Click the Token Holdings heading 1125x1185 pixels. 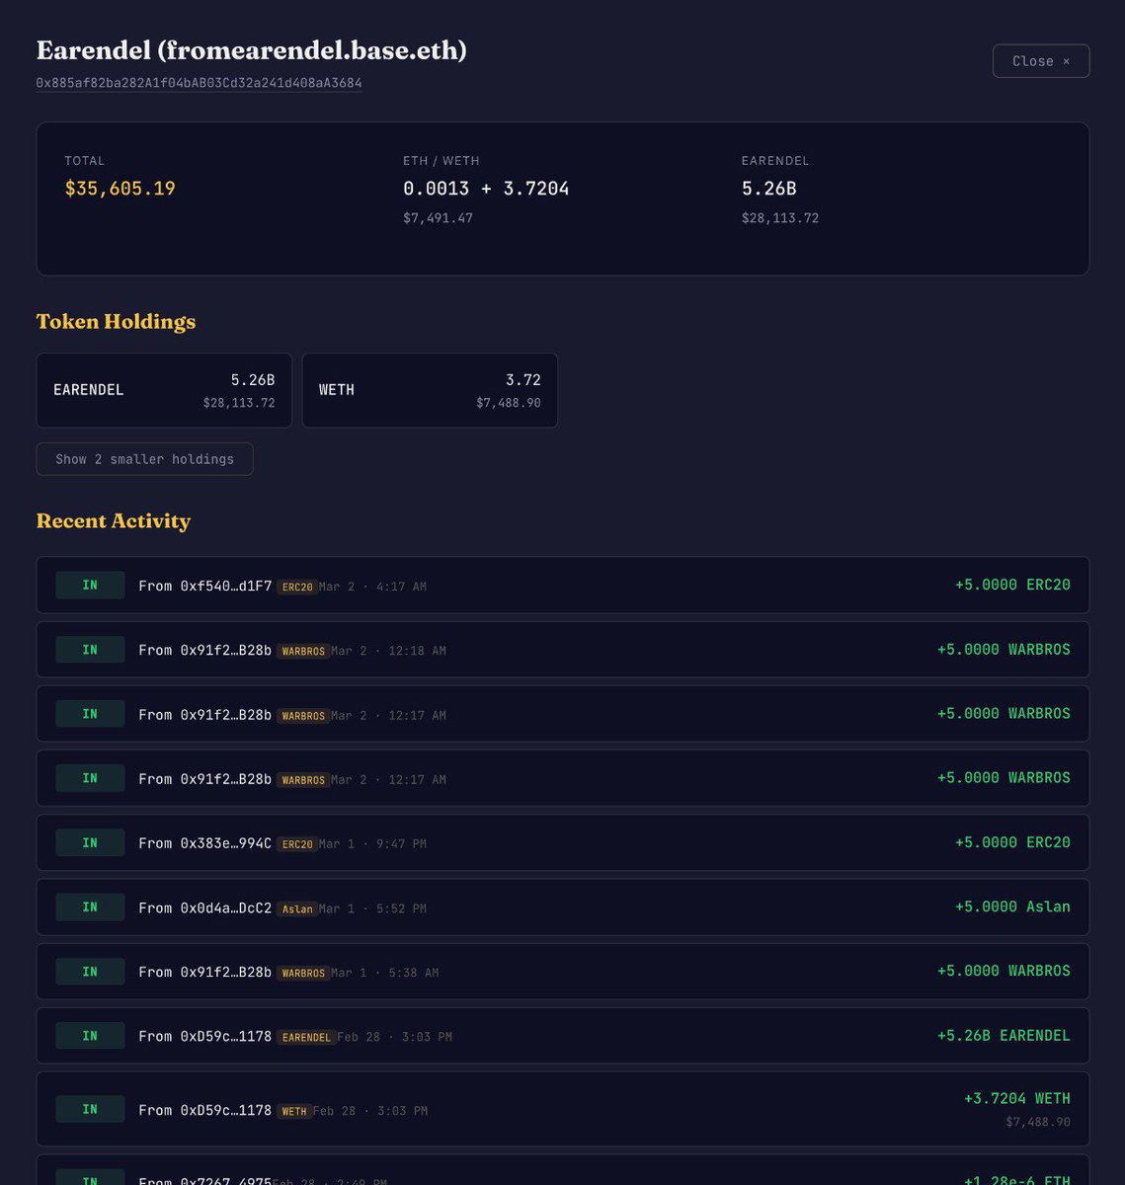coord(116,322)
